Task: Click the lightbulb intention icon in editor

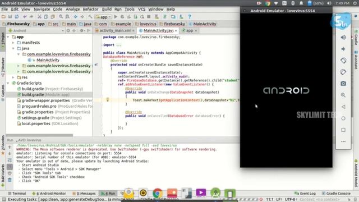Action: pyautogui.click(x=107, y=100)
